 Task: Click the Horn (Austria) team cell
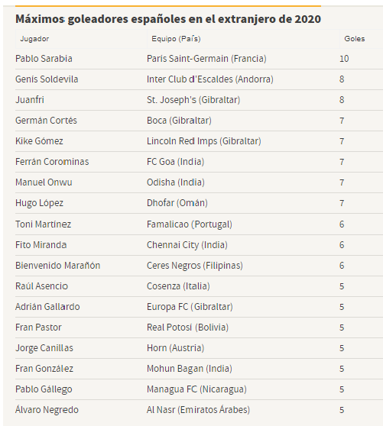pos(175,348)
